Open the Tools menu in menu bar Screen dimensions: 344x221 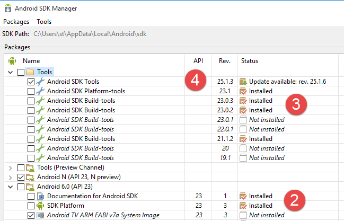tap(44, 22)
